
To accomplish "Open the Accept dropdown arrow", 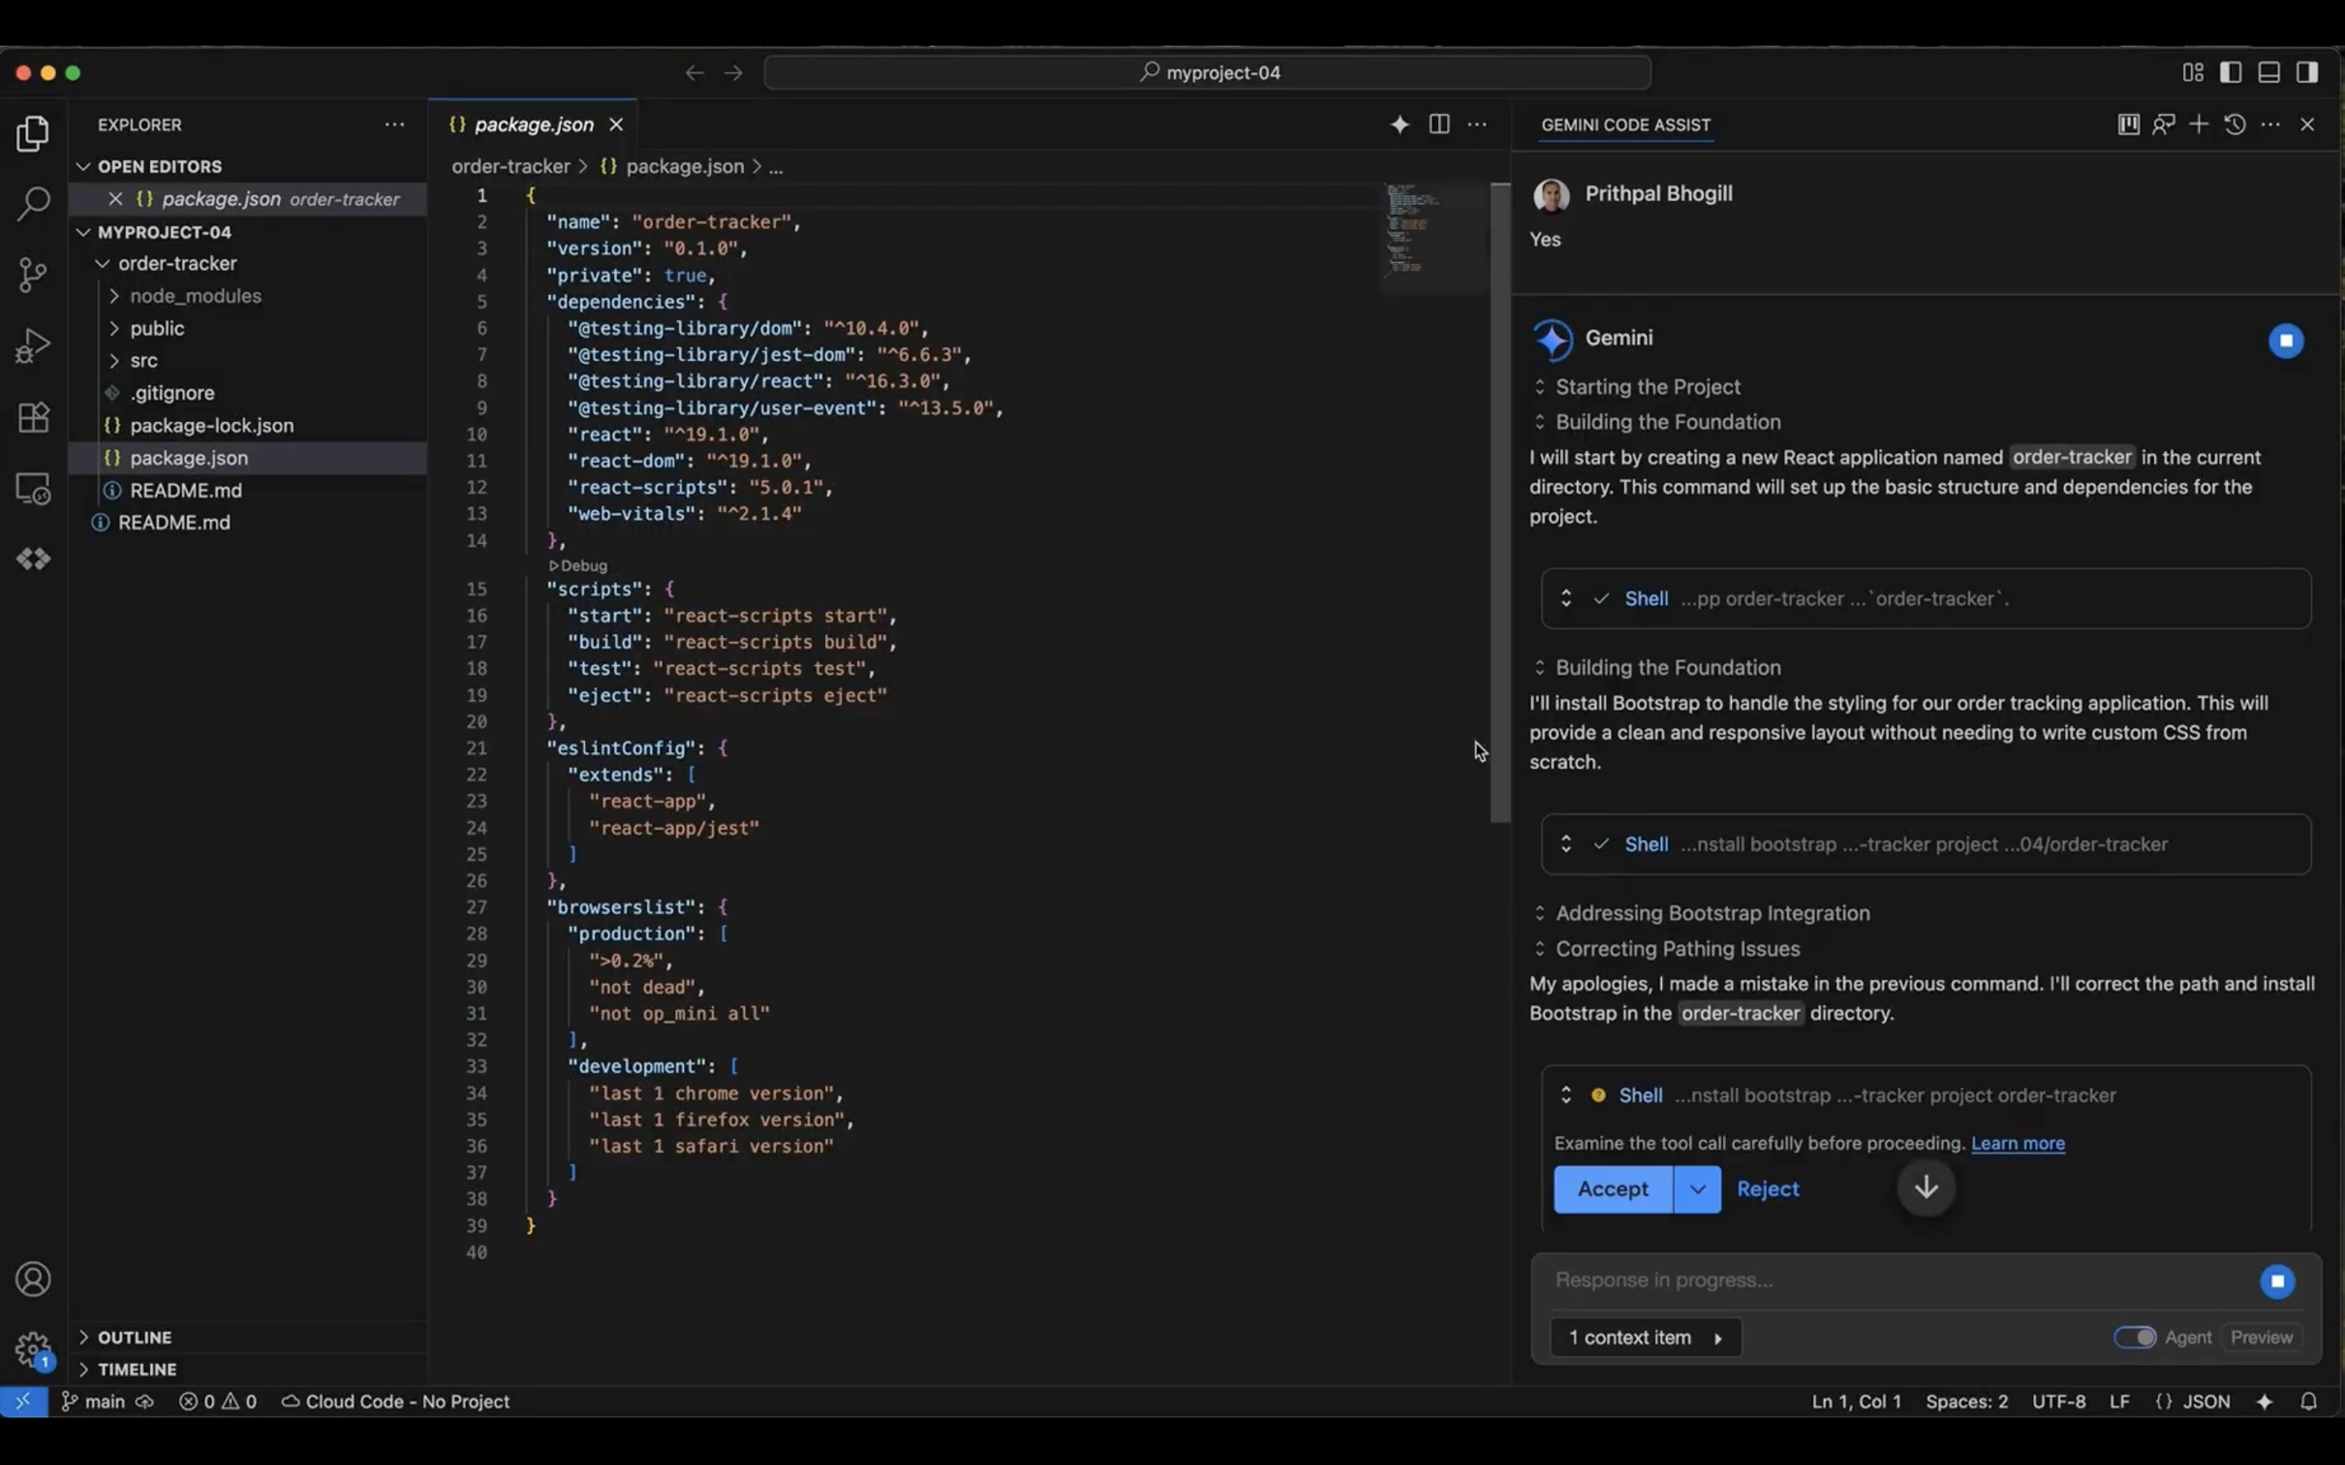I will click(x=1697, y=1189).
